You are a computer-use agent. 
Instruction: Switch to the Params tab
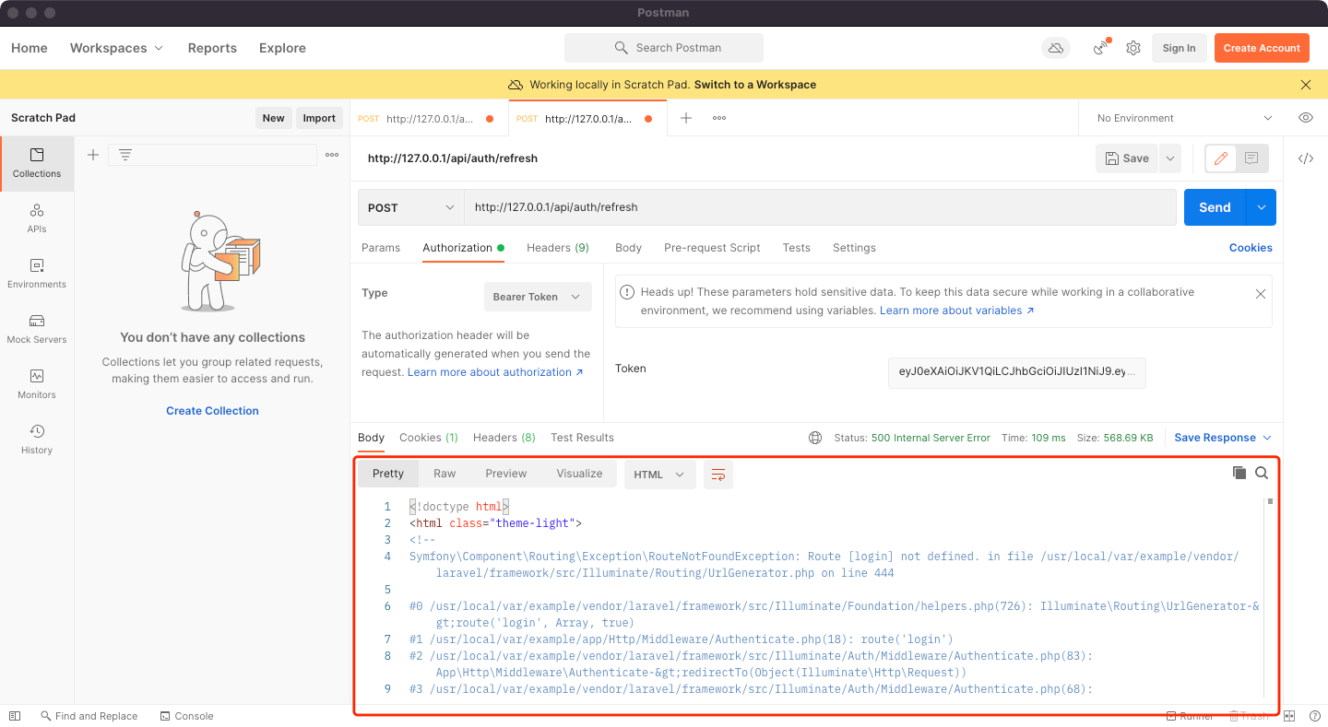[381, 248]
